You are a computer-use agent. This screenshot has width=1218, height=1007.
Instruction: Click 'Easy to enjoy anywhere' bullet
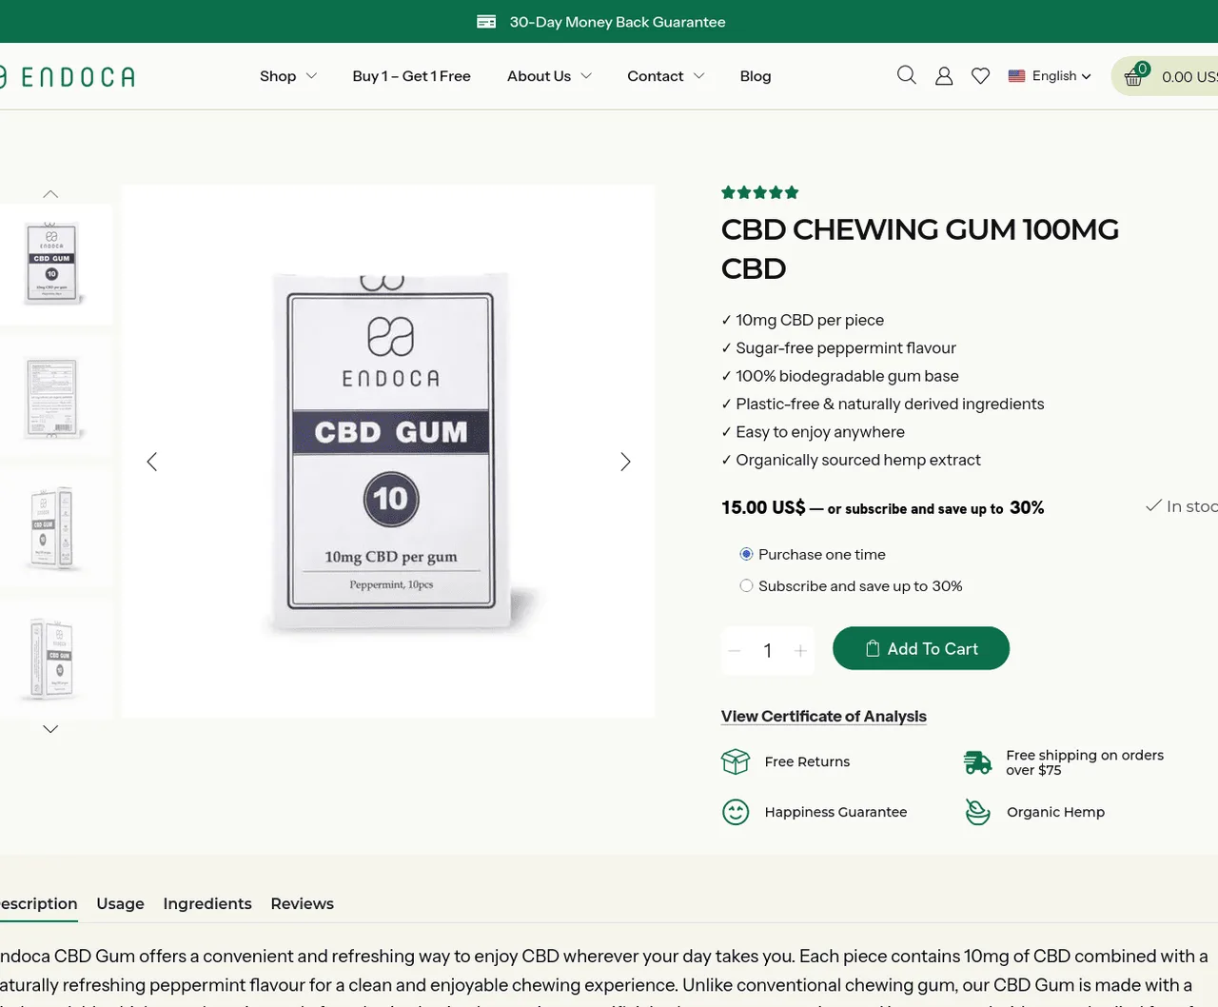pyautogui.click(x=820, y=431)
